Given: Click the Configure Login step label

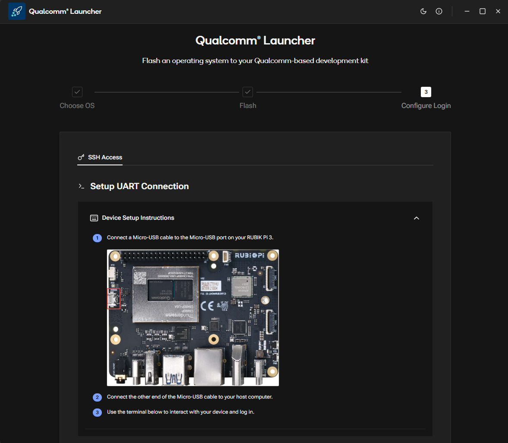Looking at the screenshot, I should point(426,106).
